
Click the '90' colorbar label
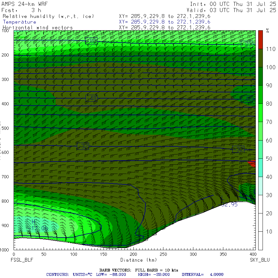[269, 86]
